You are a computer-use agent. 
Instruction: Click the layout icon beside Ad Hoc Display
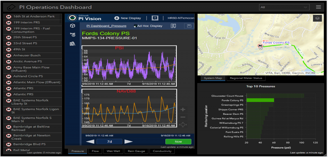[x=173, y=26]
